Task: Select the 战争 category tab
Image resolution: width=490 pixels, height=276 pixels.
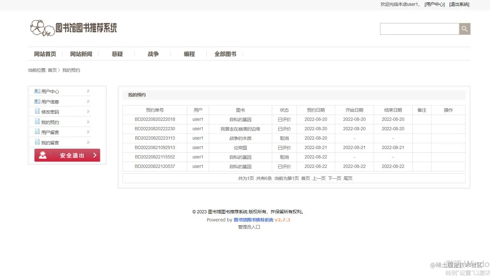Action: point(153,54)
